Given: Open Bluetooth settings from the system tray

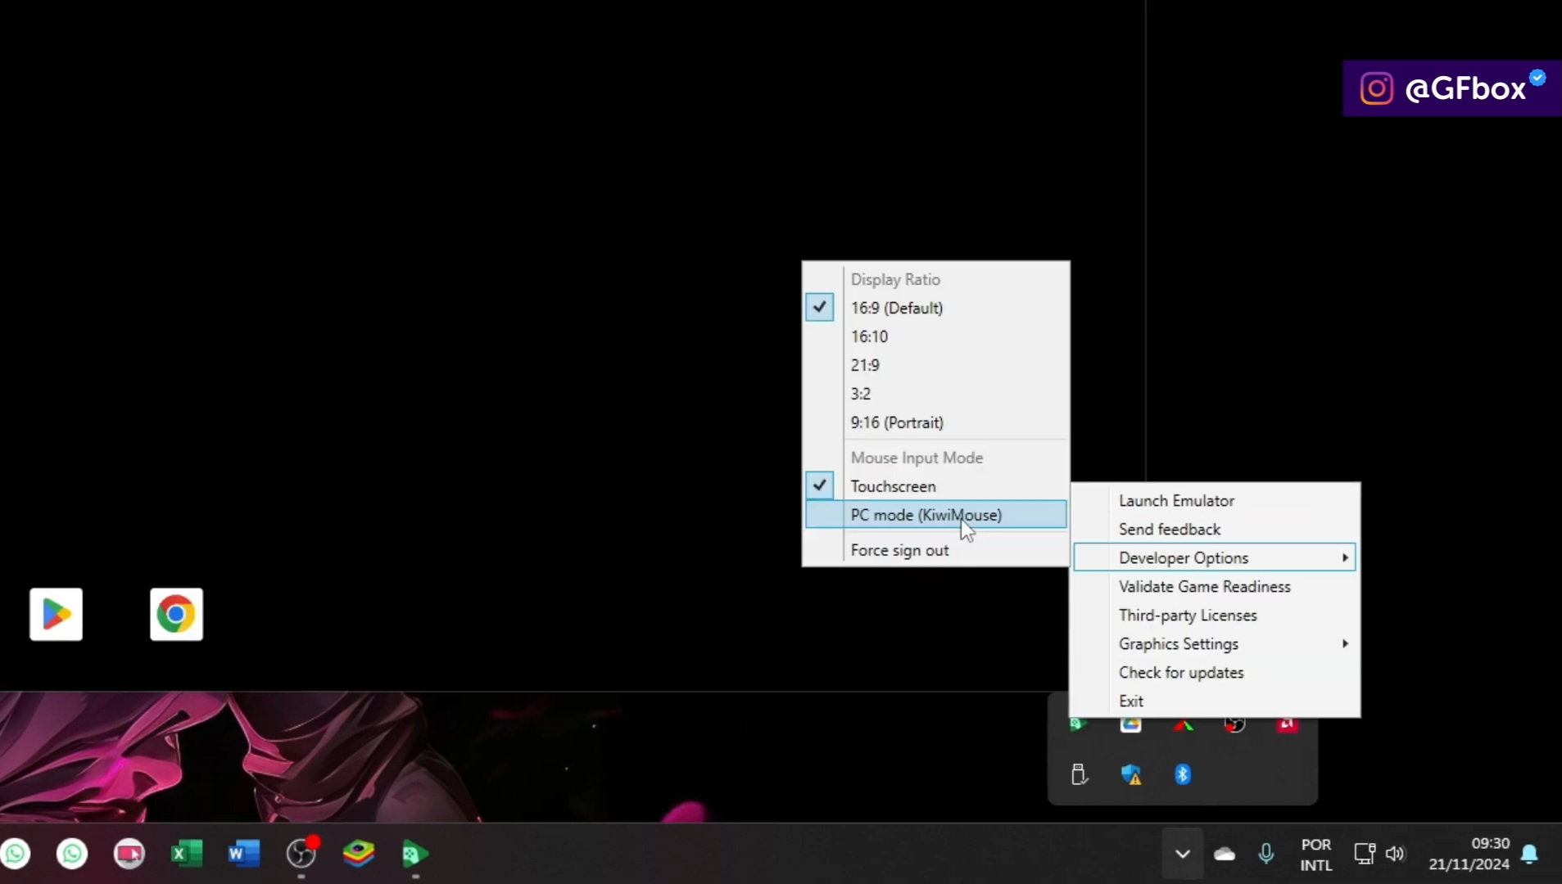Looking at the screenshot, I should point(1183,773).
